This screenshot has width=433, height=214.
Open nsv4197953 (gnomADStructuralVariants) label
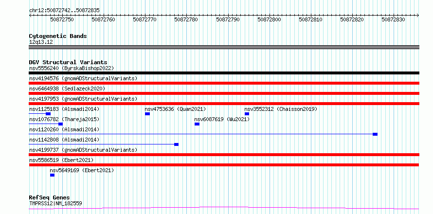(83, 99)
